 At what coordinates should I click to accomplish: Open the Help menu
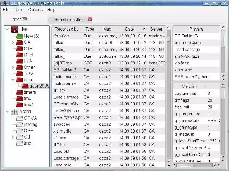(51, 10)
